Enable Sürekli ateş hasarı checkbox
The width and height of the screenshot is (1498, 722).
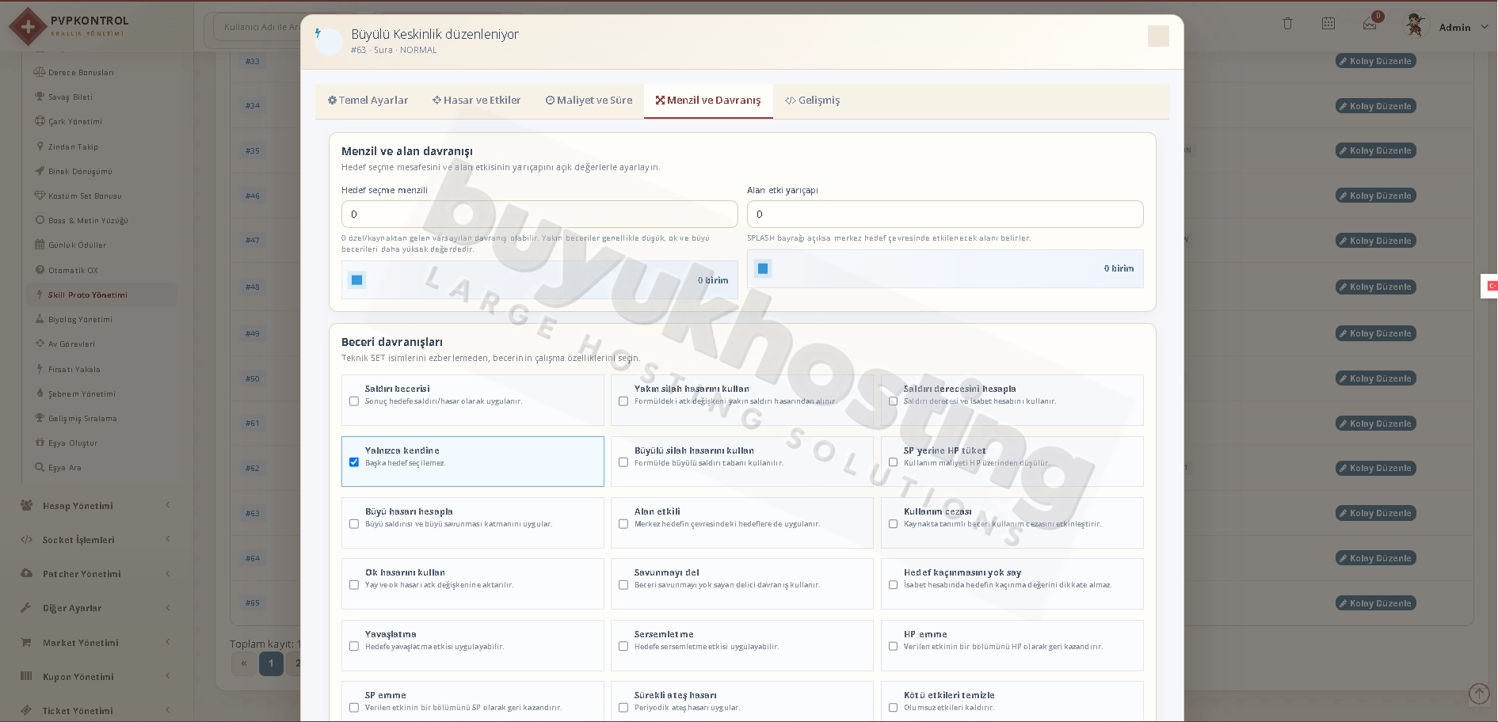point(623,708)
